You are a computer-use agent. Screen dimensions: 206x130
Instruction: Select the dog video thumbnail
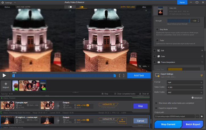pos(15,86)
